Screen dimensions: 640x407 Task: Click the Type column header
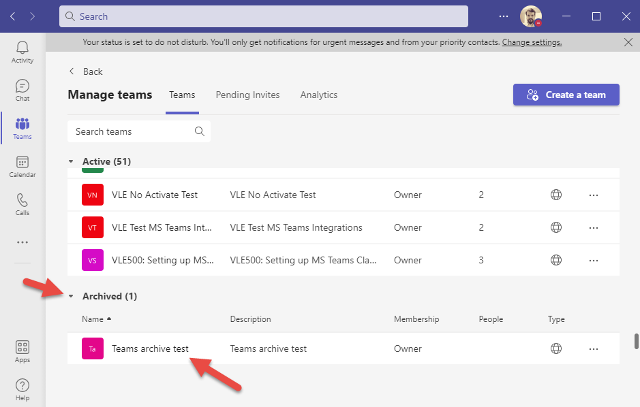pos(556,319)
